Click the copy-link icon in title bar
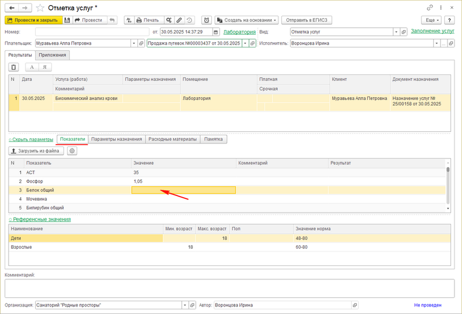 click(x=430, y=8)
